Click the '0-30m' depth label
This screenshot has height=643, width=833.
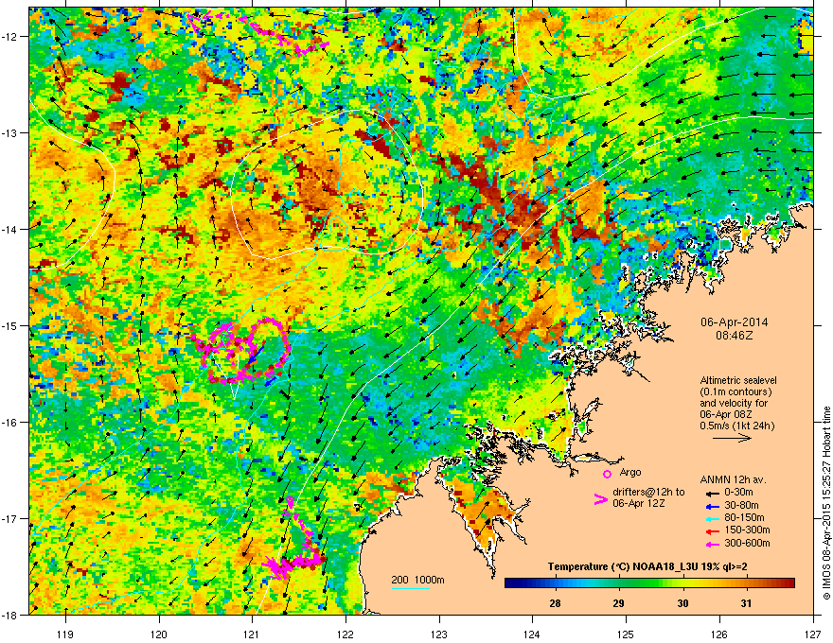click(738, 493)
